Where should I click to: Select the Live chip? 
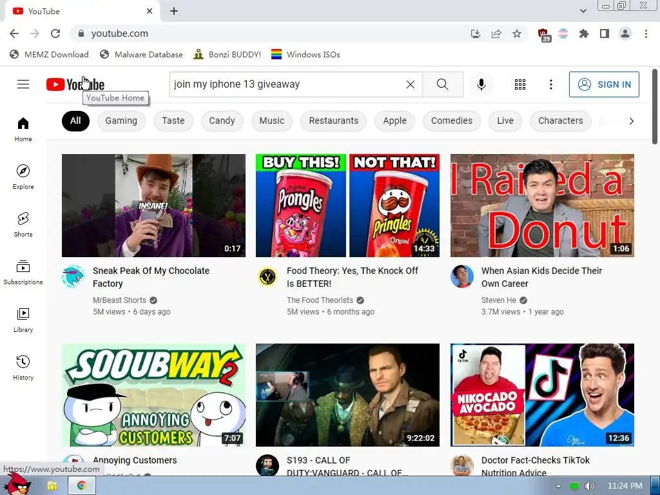505,121
